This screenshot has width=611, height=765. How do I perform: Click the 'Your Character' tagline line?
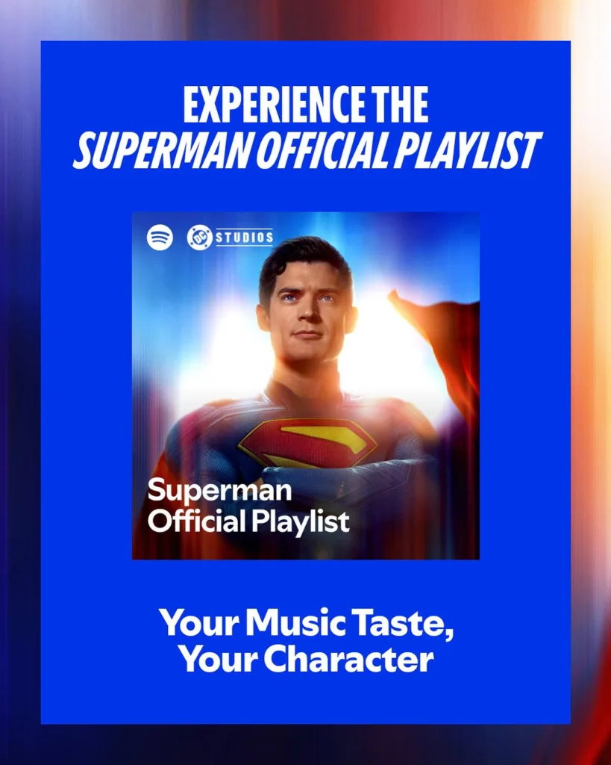point(306,659)
